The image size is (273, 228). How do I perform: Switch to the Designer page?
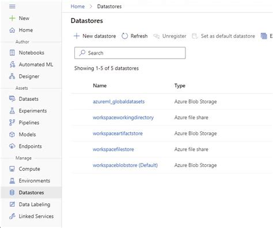[29, 77]
